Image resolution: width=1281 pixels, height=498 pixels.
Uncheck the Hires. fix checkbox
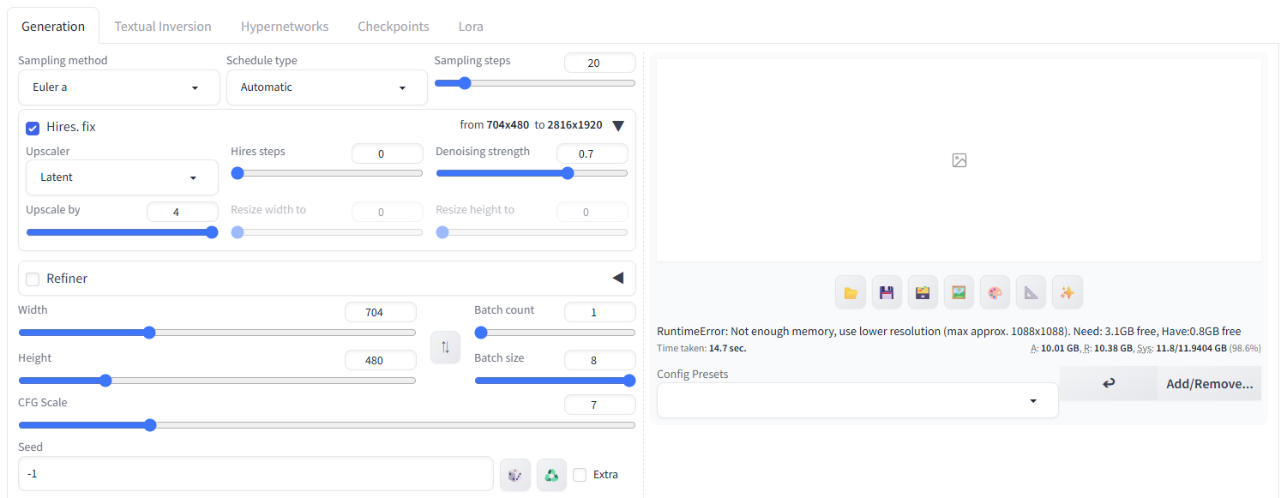point(33,128)
